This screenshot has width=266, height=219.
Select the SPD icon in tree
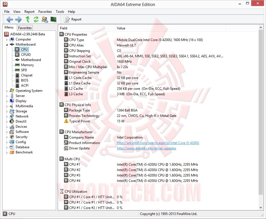coord(17,70)
